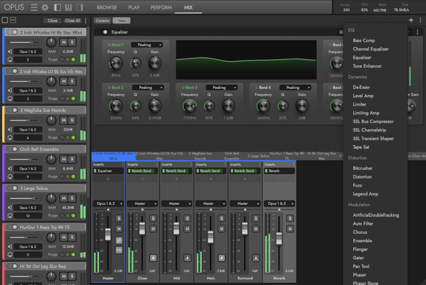Open the OPUS hamburger main menu
Screen dimensions: 426x285
[x=34, y=7]
